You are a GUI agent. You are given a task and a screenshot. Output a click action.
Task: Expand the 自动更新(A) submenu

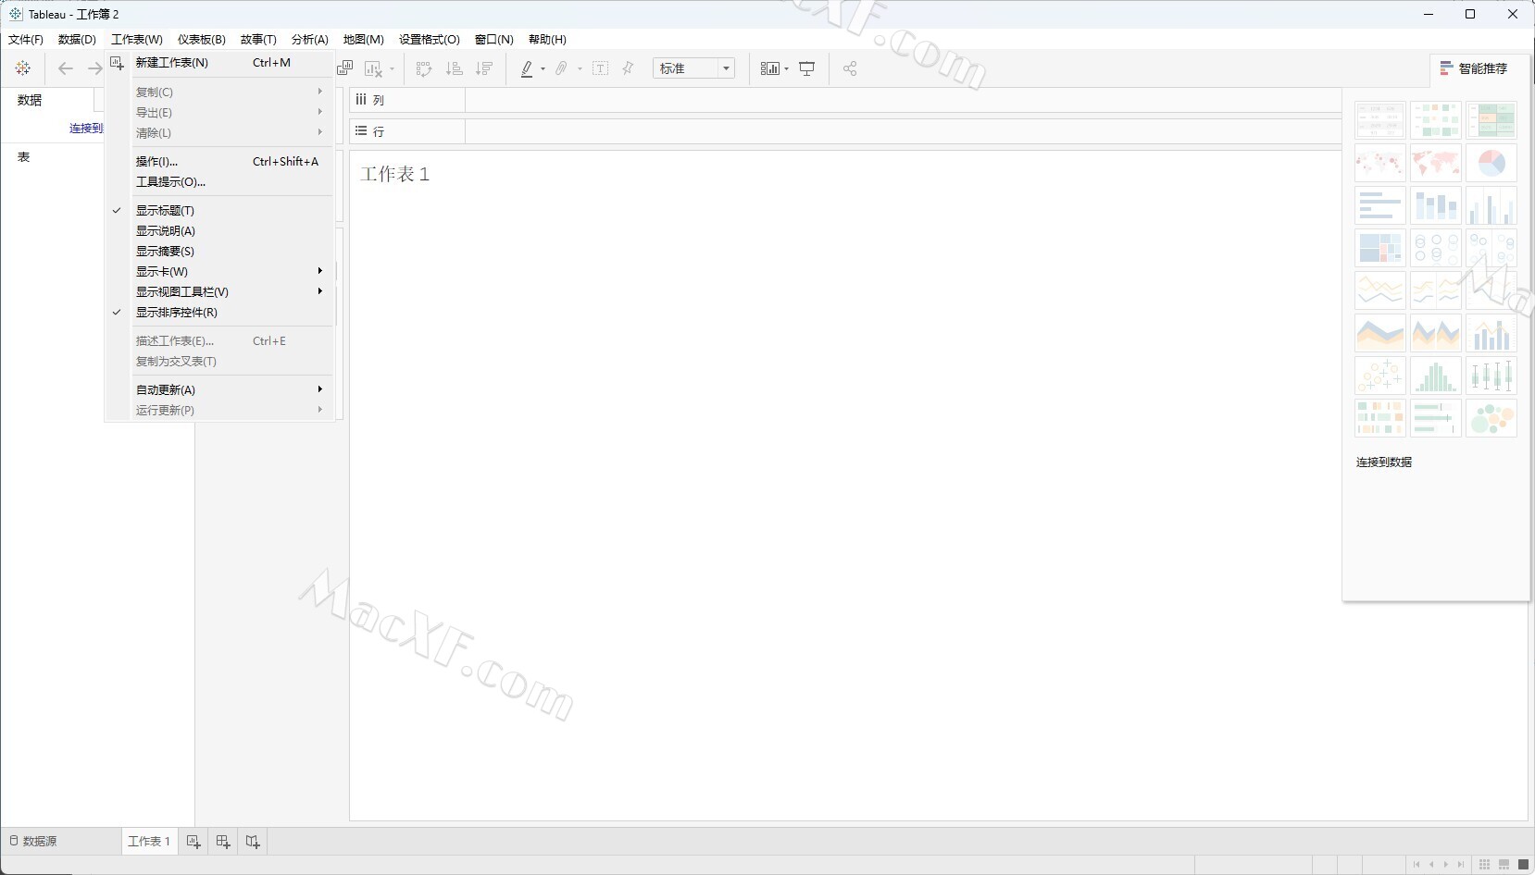(219, 390)
